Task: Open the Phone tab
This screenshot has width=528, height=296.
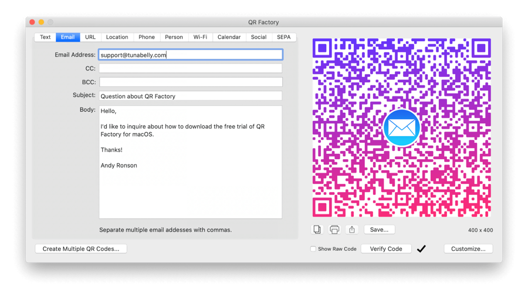Action: 147,37
